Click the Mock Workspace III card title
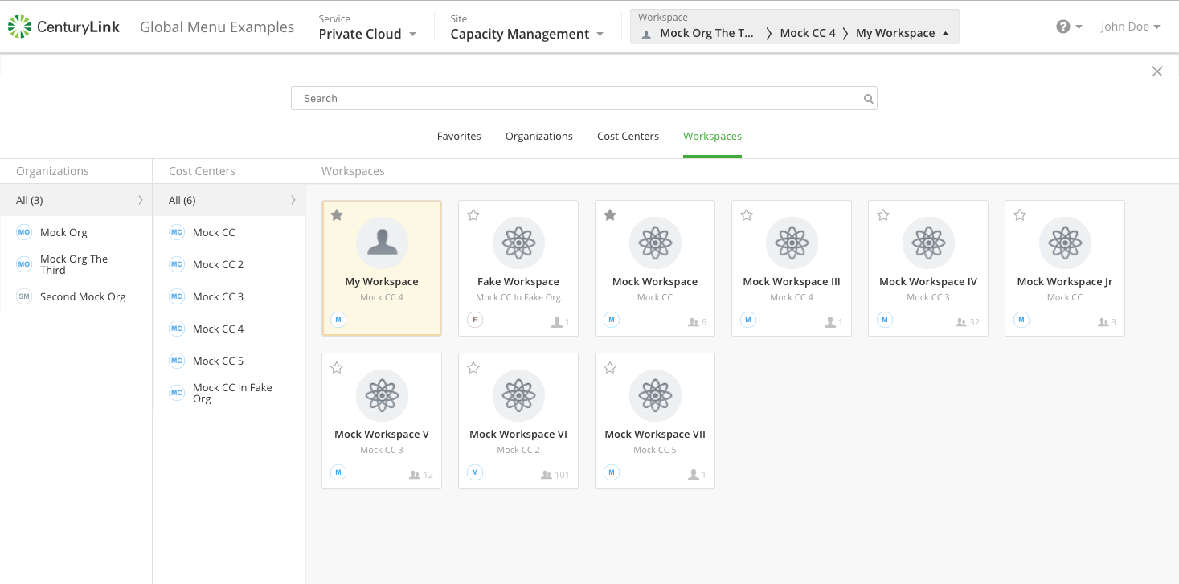 (792, 282)
